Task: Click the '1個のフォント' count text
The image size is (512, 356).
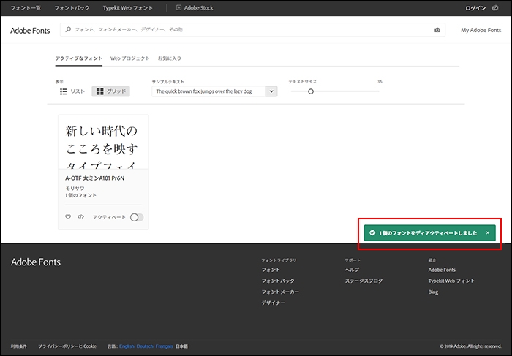Action: pos(80,195)
